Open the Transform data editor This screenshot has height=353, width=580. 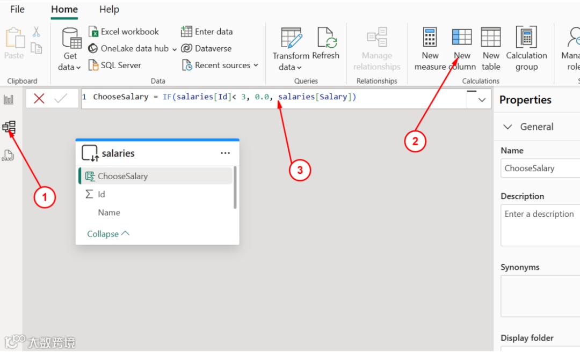point(291,49)
